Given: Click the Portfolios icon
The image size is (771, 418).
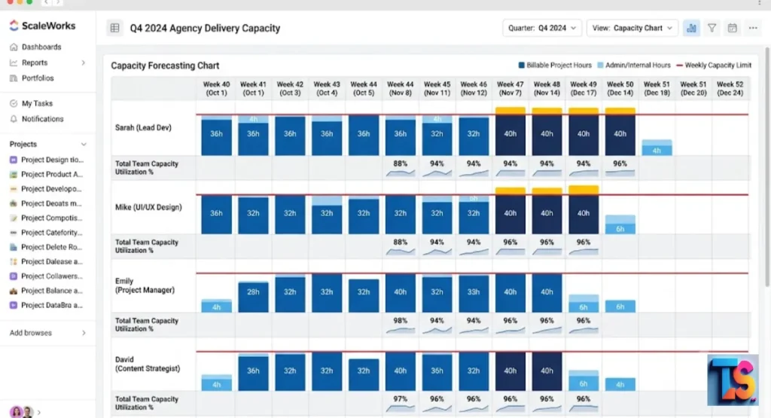Looking at the screenshot, I should click(14, 78).
